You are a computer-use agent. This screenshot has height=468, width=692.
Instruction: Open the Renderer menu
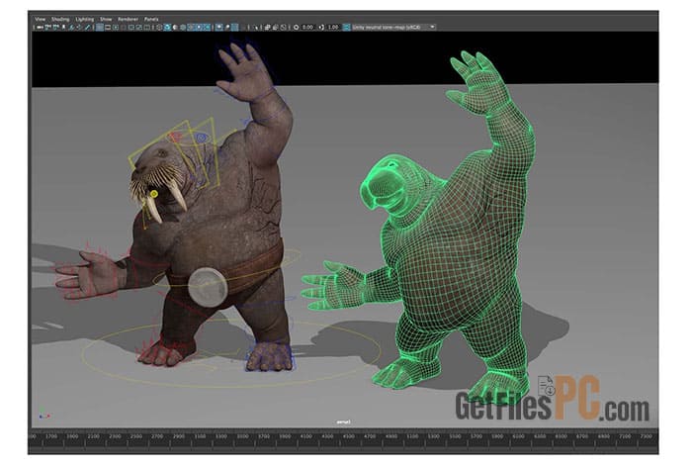tap(128, 20)
